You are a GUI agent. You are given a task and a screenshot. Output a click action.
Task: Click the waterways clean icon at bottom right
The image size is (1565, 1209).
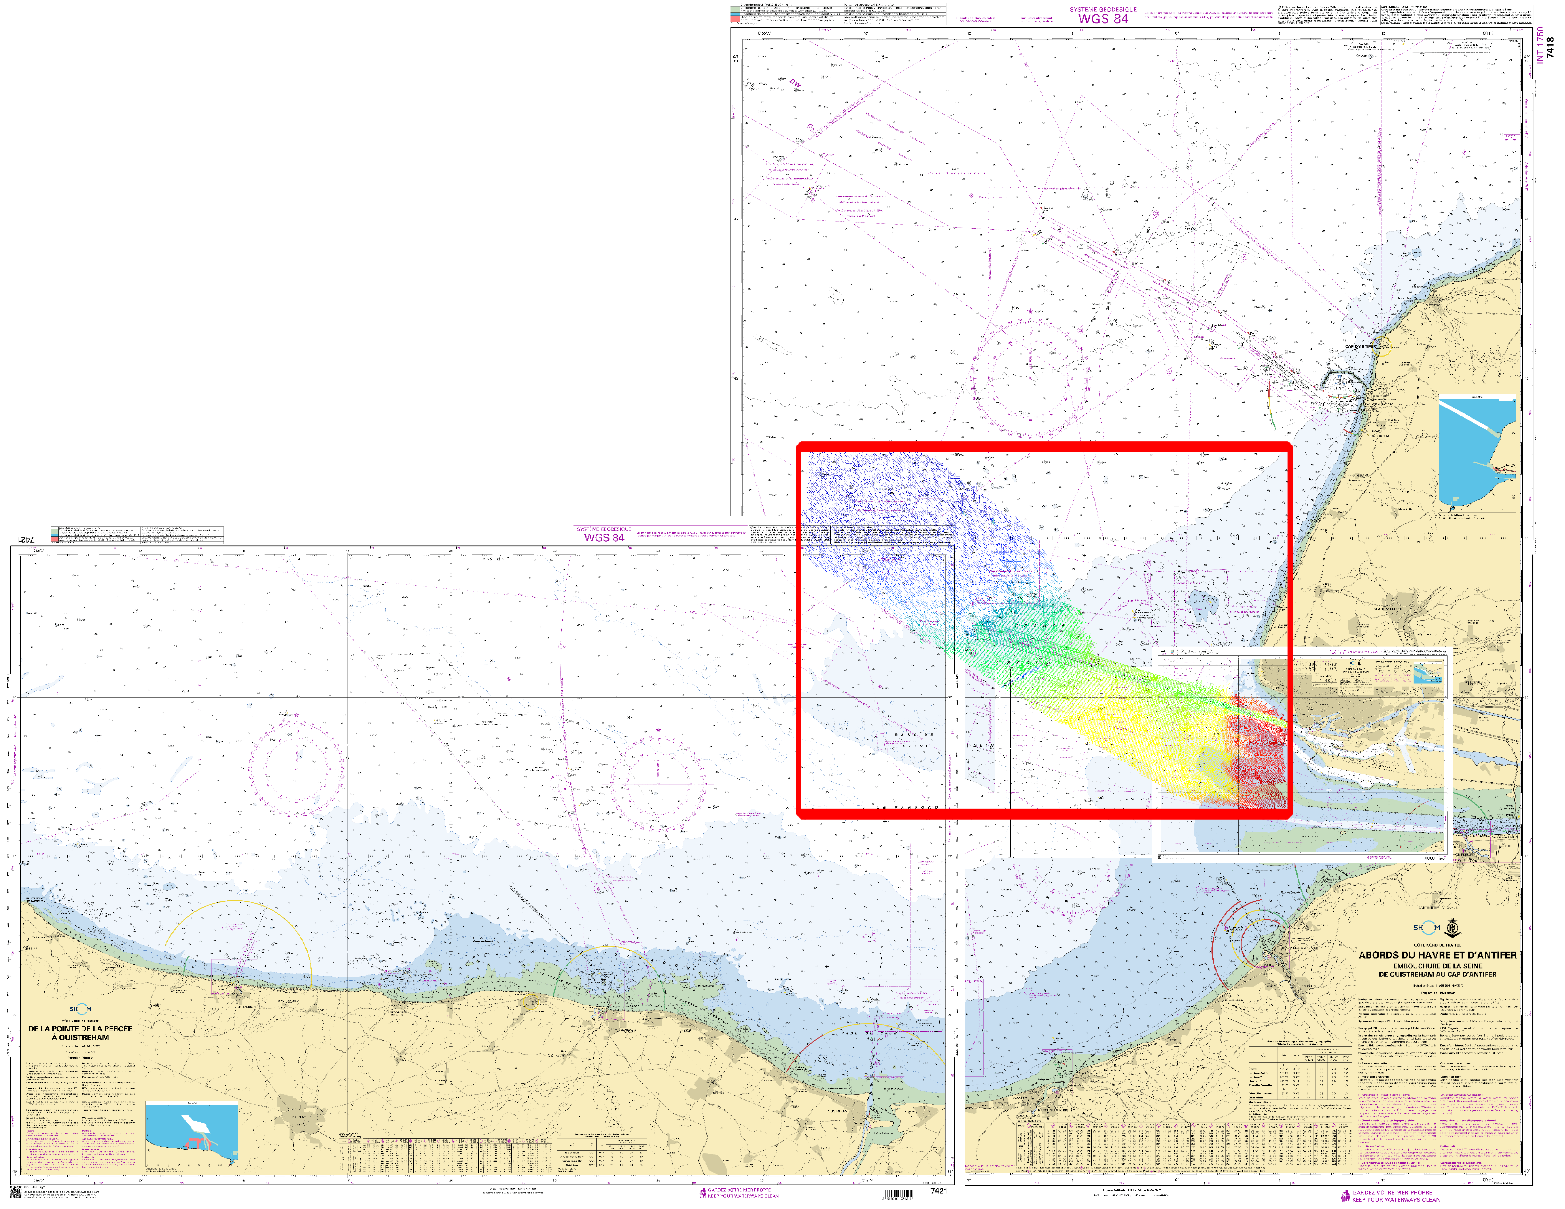[x=1346, y=1195]
